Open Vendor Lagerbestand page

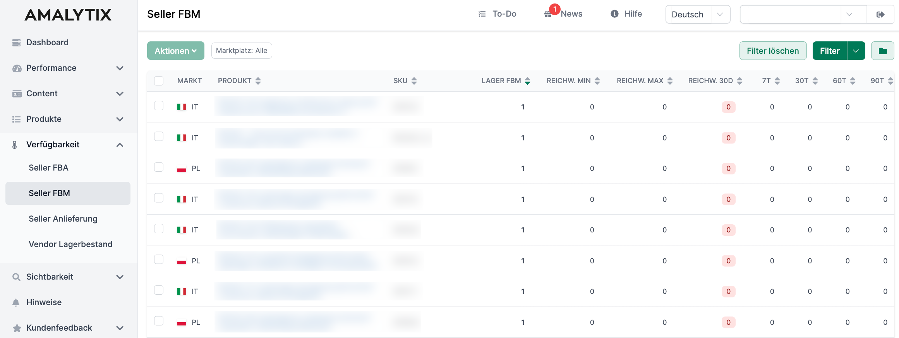tap(70, 244)
